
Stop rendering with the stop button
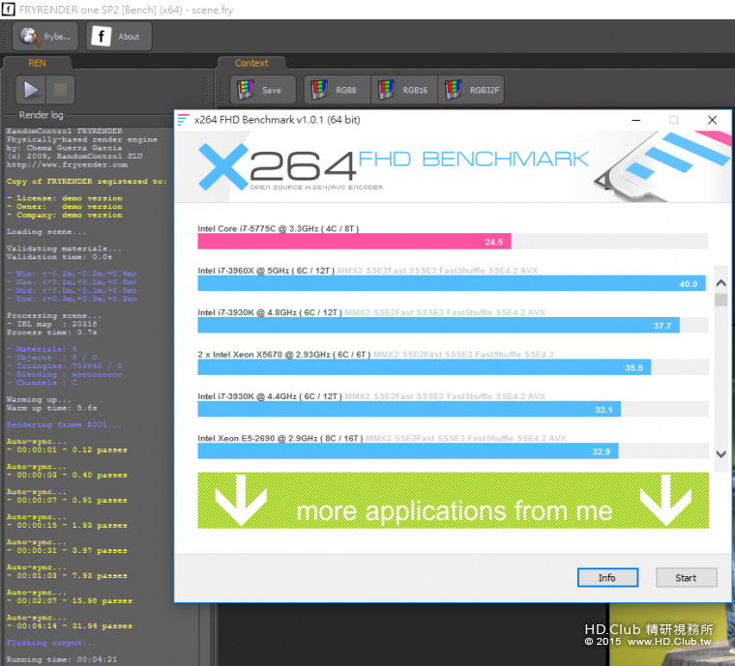tap(60, 90)
